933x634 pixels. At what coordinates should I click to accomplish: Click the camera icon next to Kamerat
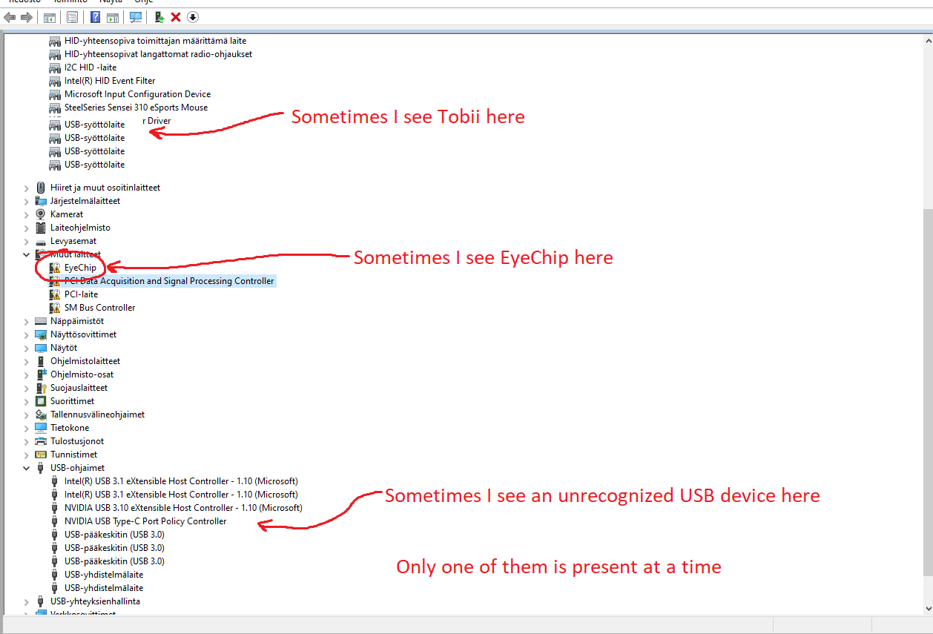tap(41, 214)
